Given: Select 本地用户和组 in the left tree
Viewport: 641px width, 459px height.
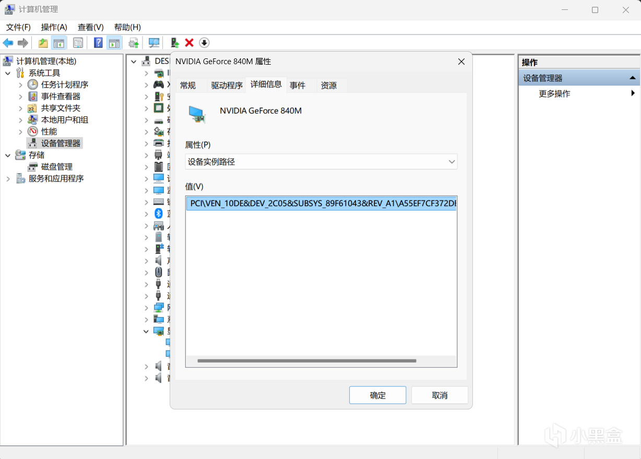Looking at the screenshot, I should click(x=65, y=120).
